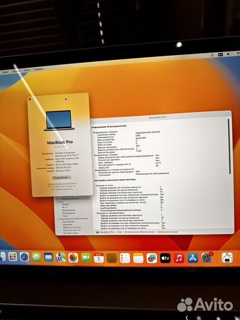
Task: Close the About This Mac window
Action: (x=30, y=99)
